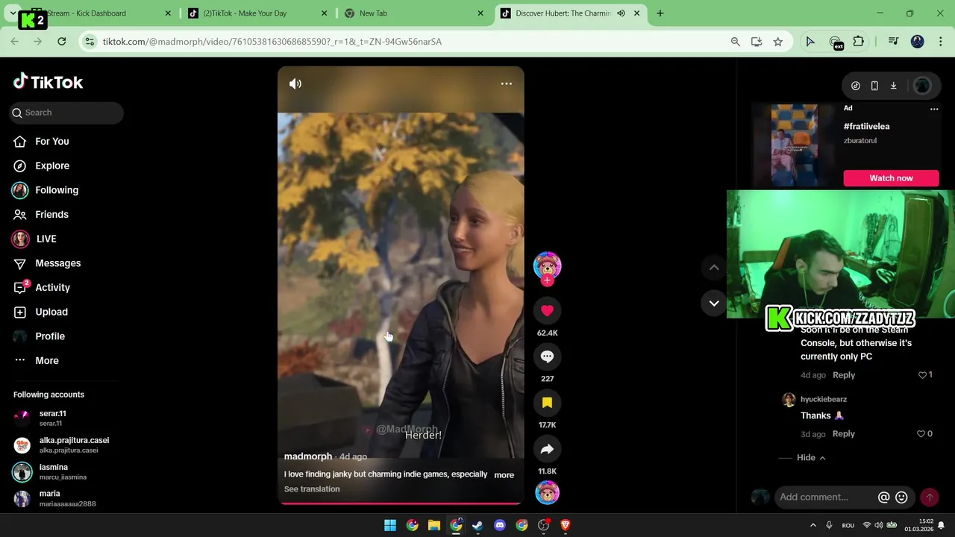The height and width of the screenshot is (537, 955).
Task: Click the TikTok logo
Action: pos(48,82)
